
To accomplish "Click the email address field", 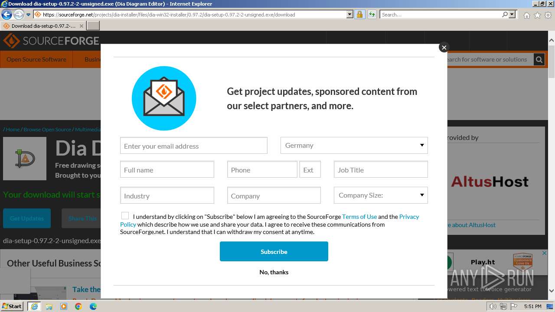I will click(x=194, y=146).
